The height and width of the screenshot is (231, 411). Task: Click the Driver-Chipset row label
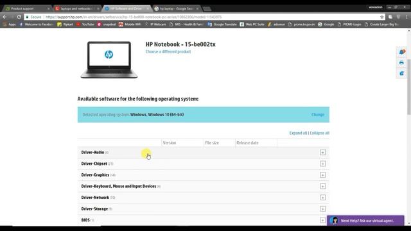pos(94,164)
